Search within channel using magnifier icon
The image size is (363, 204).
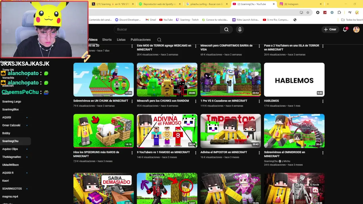coord(159,40)
